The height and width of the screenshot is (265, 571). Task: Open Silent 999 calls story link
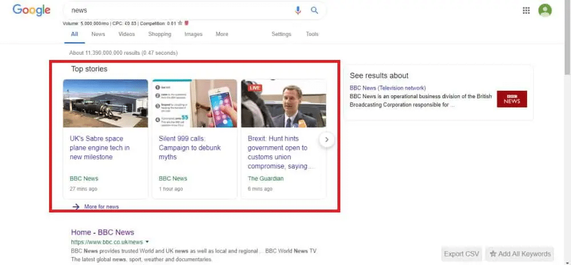[190, 148]
